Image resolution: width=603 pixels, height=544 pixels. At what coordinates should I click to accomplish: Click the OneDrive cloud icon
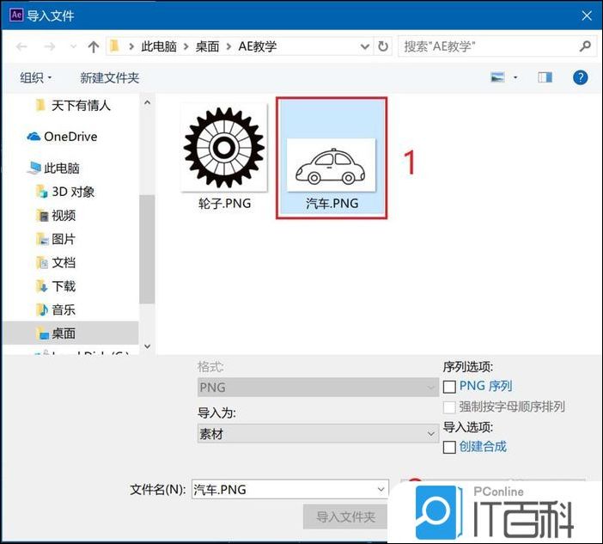pyautogui.click(x=33, y=136)
